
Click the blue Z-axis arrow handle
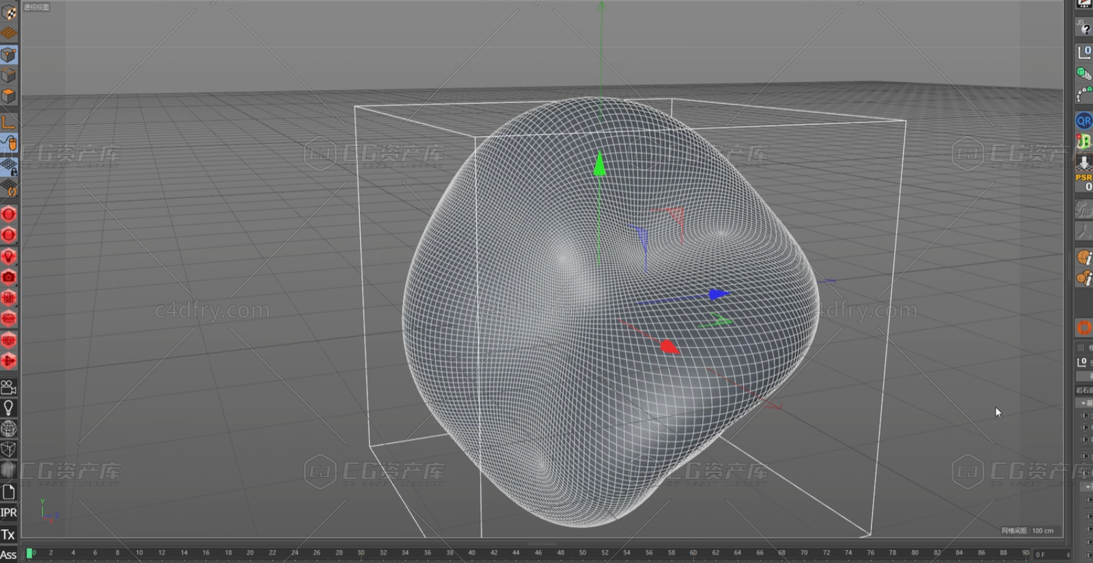719,294
